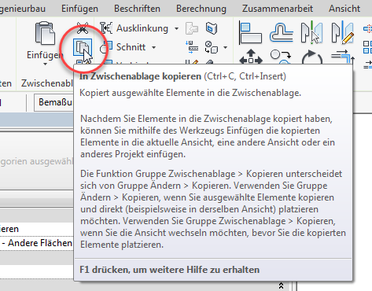Open the Bemaßu type selector combo box
The width and height of the screenshot is (372, 291).
[x=53, y=102]
